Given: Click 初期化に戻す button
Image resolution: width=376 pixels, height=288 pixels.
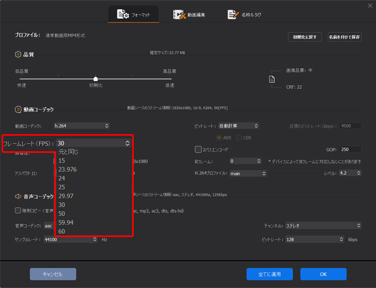Looking at the screenshot, I should [305, 37].
